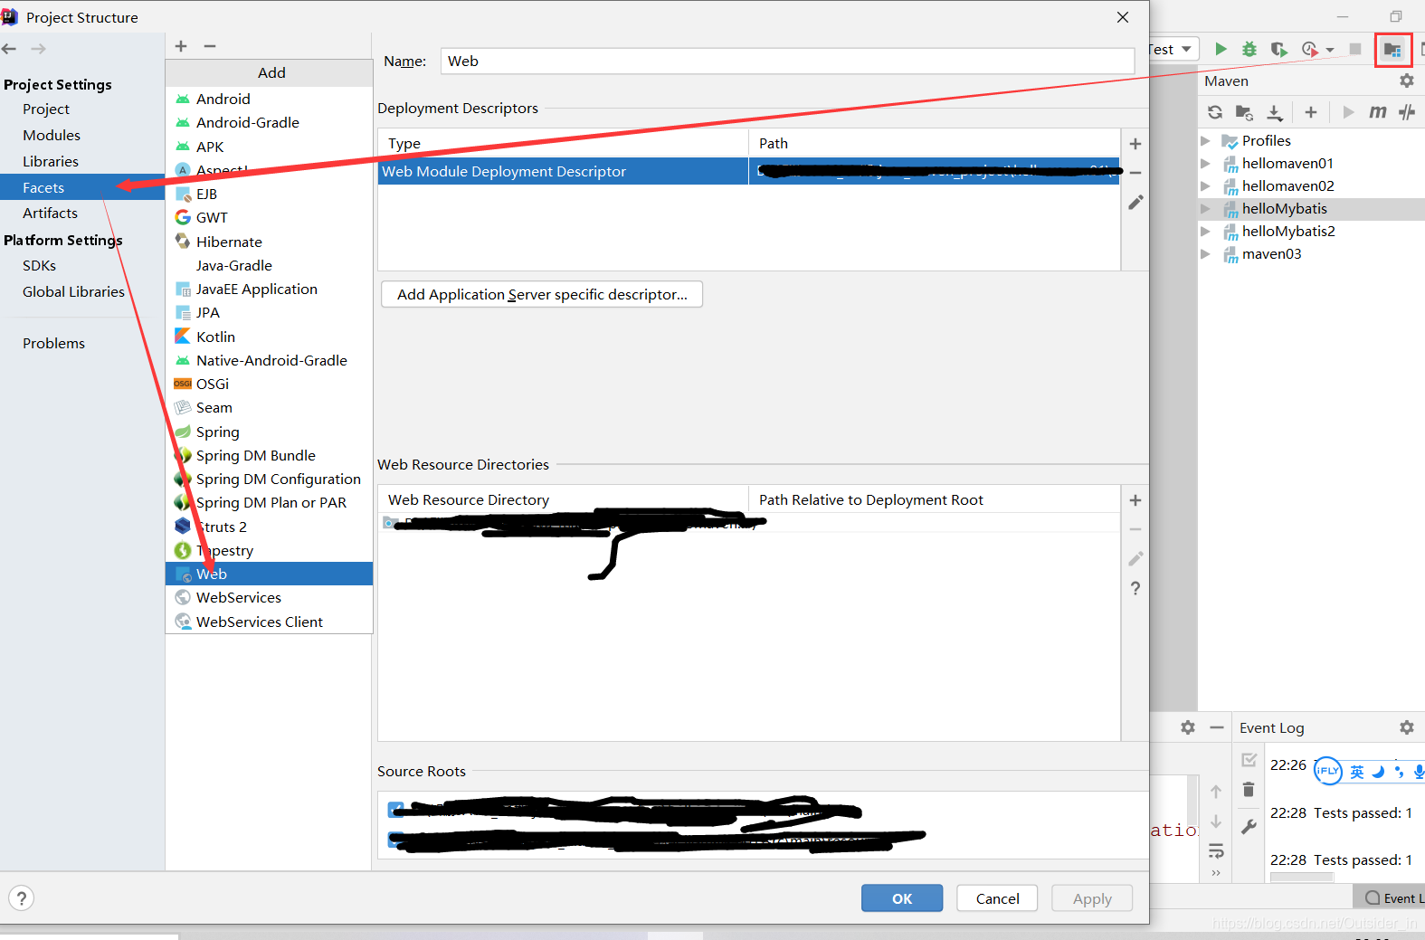Add deployment descriptor plus icon
This screenshot has width=1425, height=940.
(1135, 144)
